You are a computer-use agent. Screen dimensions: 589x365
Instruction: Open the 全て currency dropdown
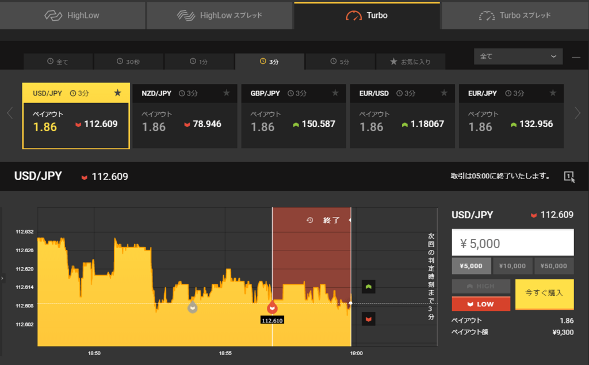click(518, 56)
